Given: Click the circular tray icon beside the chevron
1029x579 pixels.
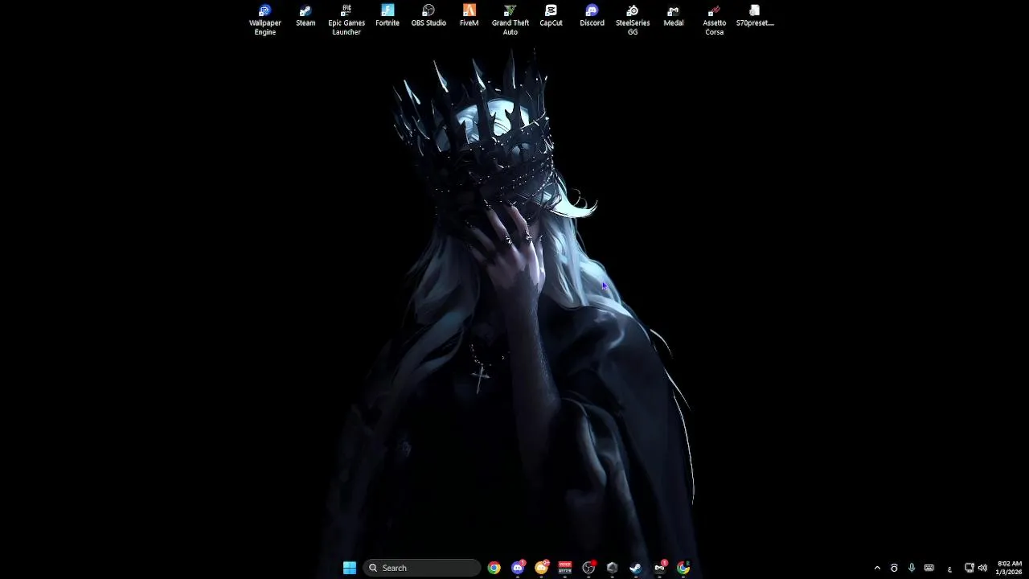Looking at the screenshot, I should tap(894, 568).
